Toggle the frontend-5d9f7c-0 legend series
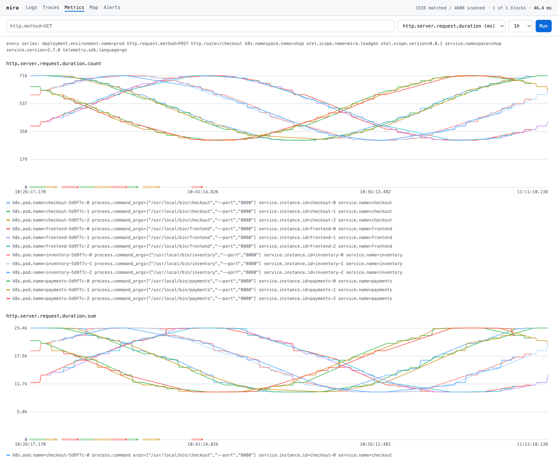The height and width of the screenshot is (457, 558). [x=199, y=229]
